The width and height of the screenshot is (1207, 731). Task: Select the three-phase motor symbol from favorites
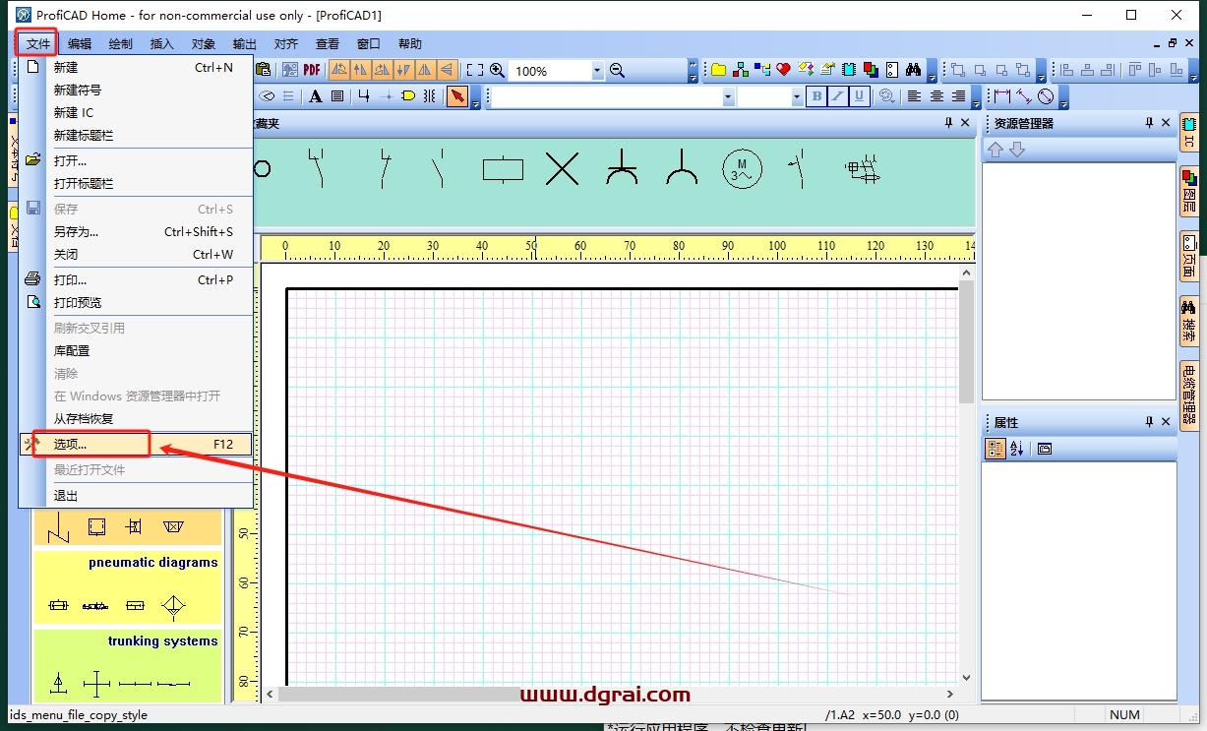point(742,169)
